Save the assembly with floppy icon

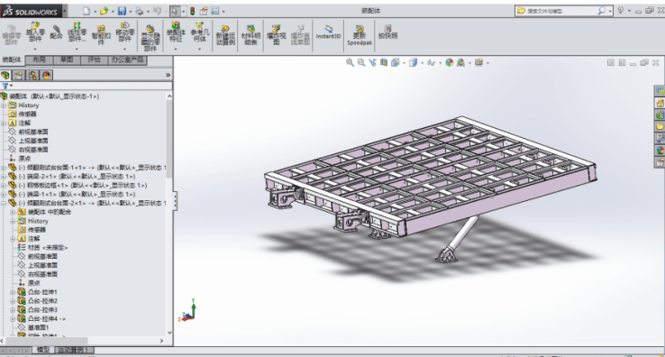[x=122, y=11]
